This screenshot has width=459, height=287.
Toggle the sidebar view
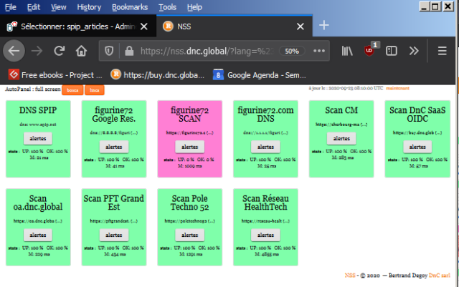click(x=392, y=51)
